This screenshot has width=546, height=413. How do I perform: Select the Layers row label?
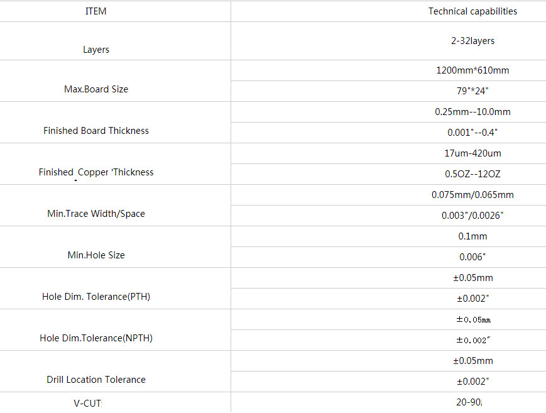(x=96, y=50)
